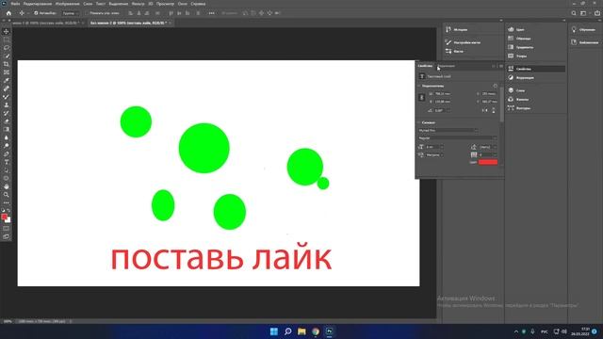The width and height of the screenshot is (603, 339).
Task: Toggle the Auto-Select checkbox
Action: pyautogui.click(x=36, y=13)
